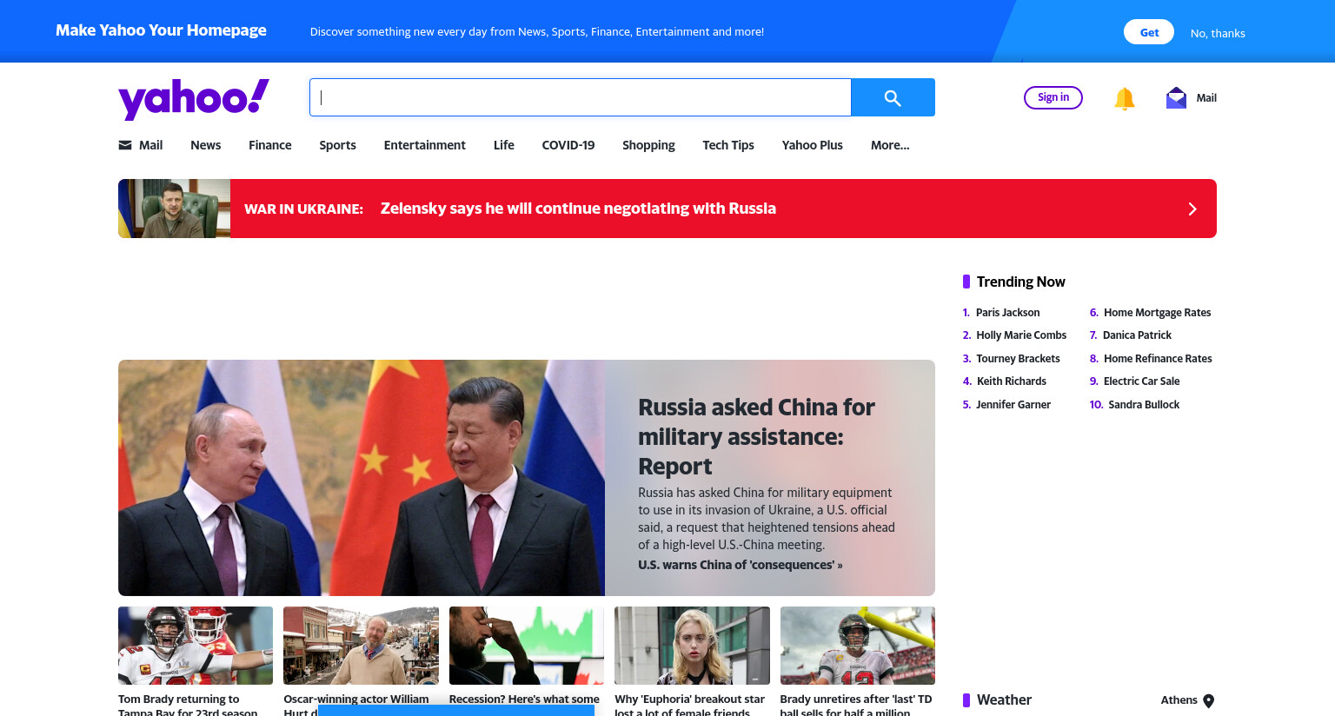Open the Yahoo Plus navigation item
Viewport: 1335px width, 716px height.
[x=813, y=145]
